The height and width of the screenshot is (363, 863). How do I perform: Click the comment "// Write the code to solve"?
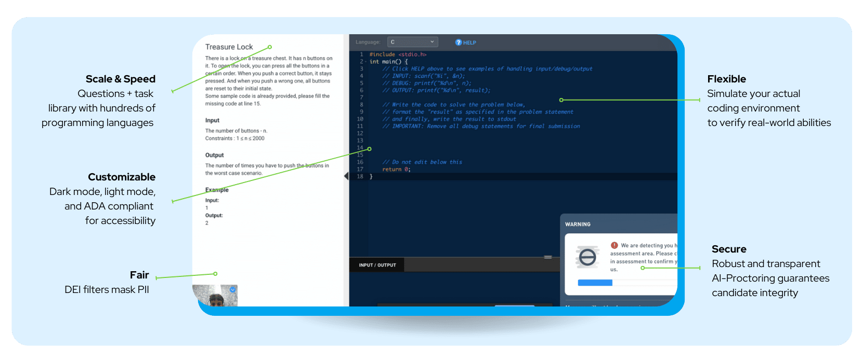click(454, 105)
